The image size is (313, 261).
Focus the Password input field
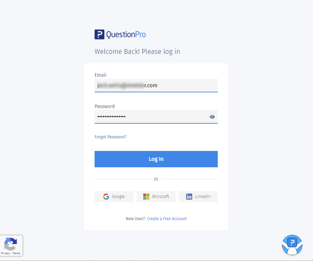[x=156, y=117]
